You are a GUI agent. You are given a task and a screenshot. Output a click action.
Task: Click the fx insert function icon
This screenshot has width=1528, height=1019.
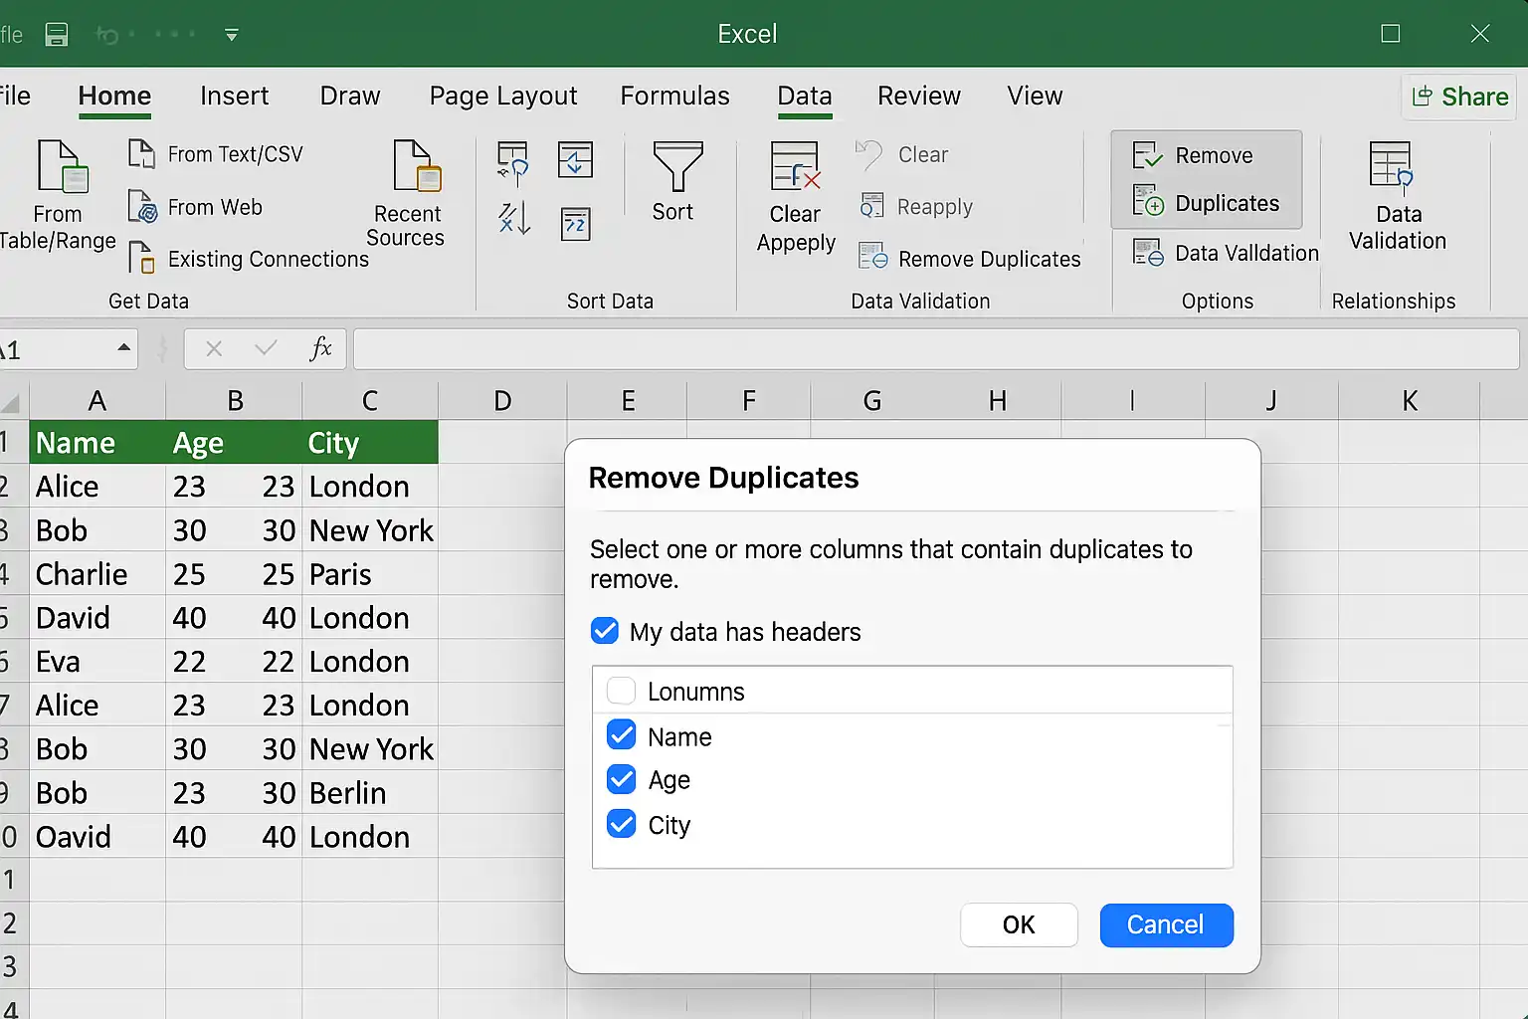(320, 348)
